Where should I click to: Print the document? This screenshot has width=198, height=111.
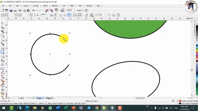pyautogui.click(x=15, y=10)
